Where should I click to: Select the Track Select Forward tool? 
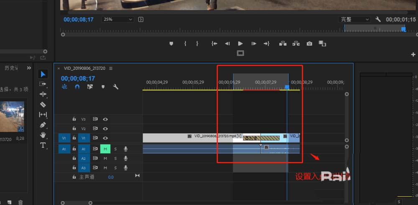click(x=43, y=84)
